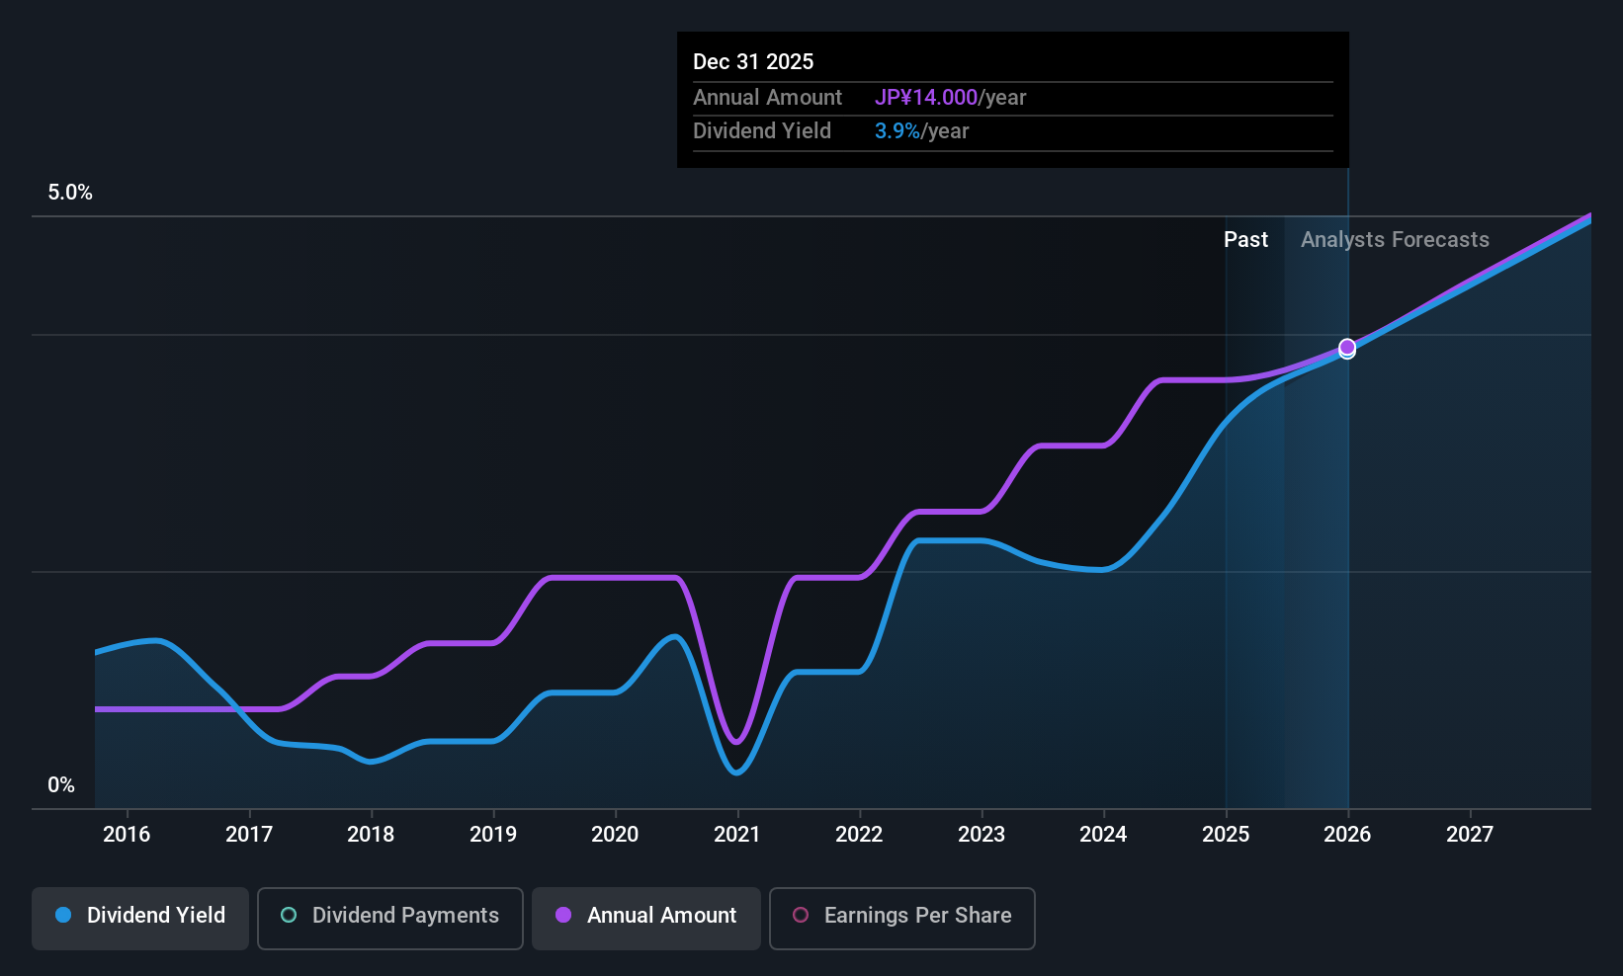This screenshot has width=1623, height=976.
Task: Click the 2016 x-axis label
Action: click(x=127, y=835)
